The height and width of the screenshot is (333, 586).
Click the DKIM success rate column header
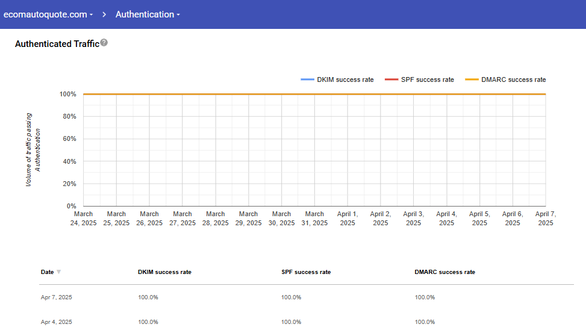[164, 272]
